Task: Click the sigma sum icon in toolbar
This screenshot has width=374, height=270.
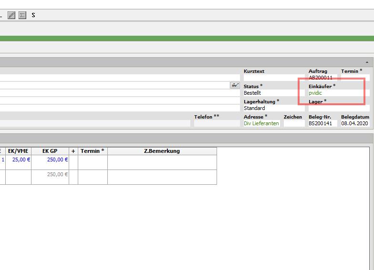Action: click(22, 15)
